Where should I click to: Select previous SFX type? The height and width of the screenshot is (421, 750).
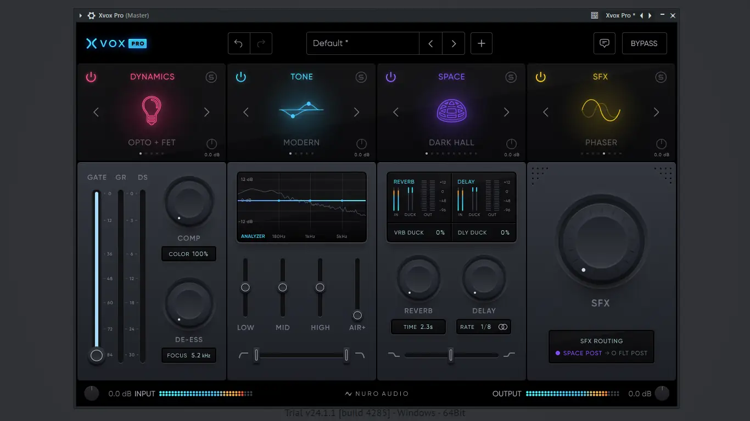(546, 112)
